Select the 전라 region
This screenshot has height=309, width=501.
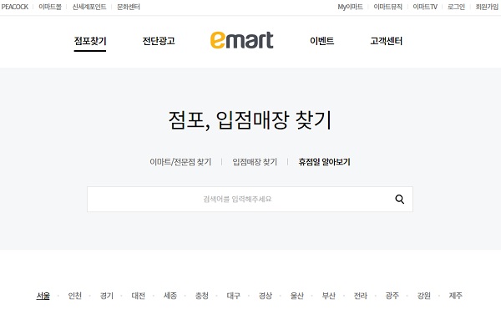pos(361,296)
